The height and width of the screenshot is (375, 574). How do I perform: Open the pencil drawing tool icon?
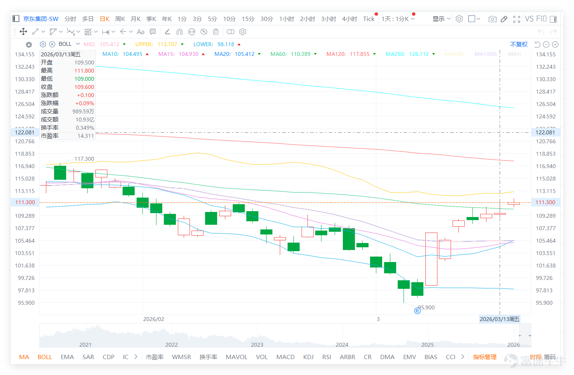point(504,19)
